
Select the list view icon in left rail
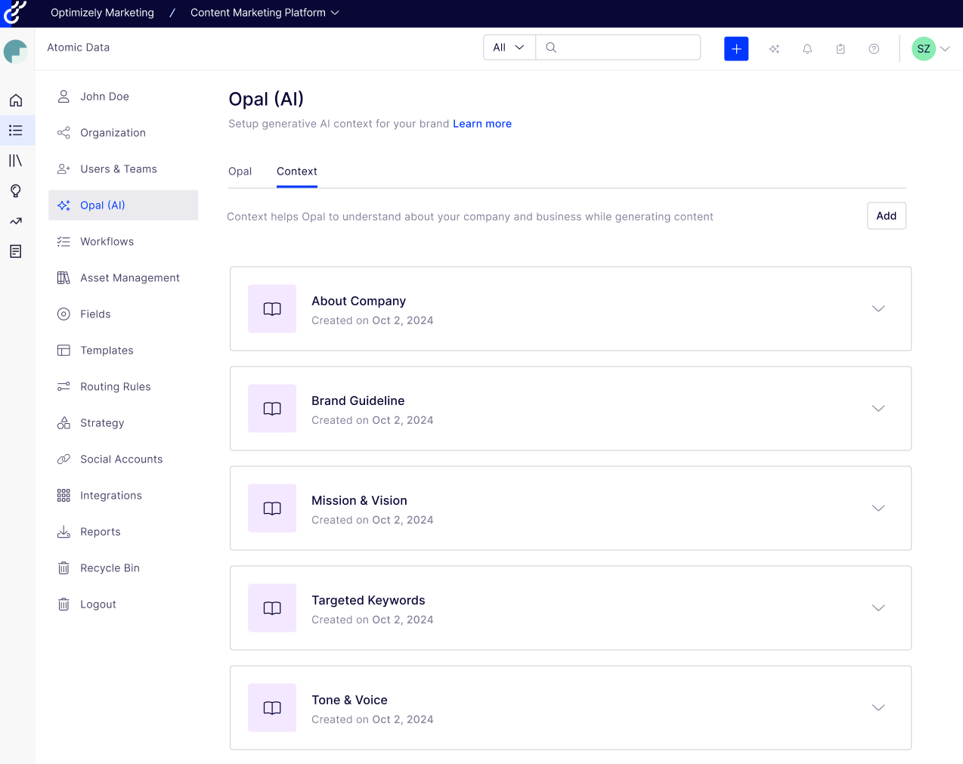(16, 131)
